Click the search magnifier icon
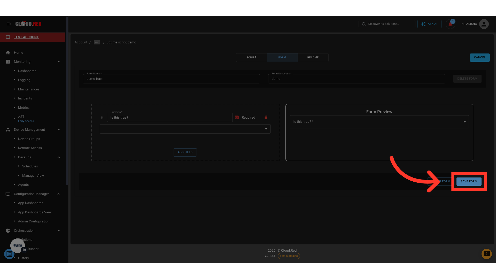The width and height of the screenshot is (496, 279). [364, 24]
